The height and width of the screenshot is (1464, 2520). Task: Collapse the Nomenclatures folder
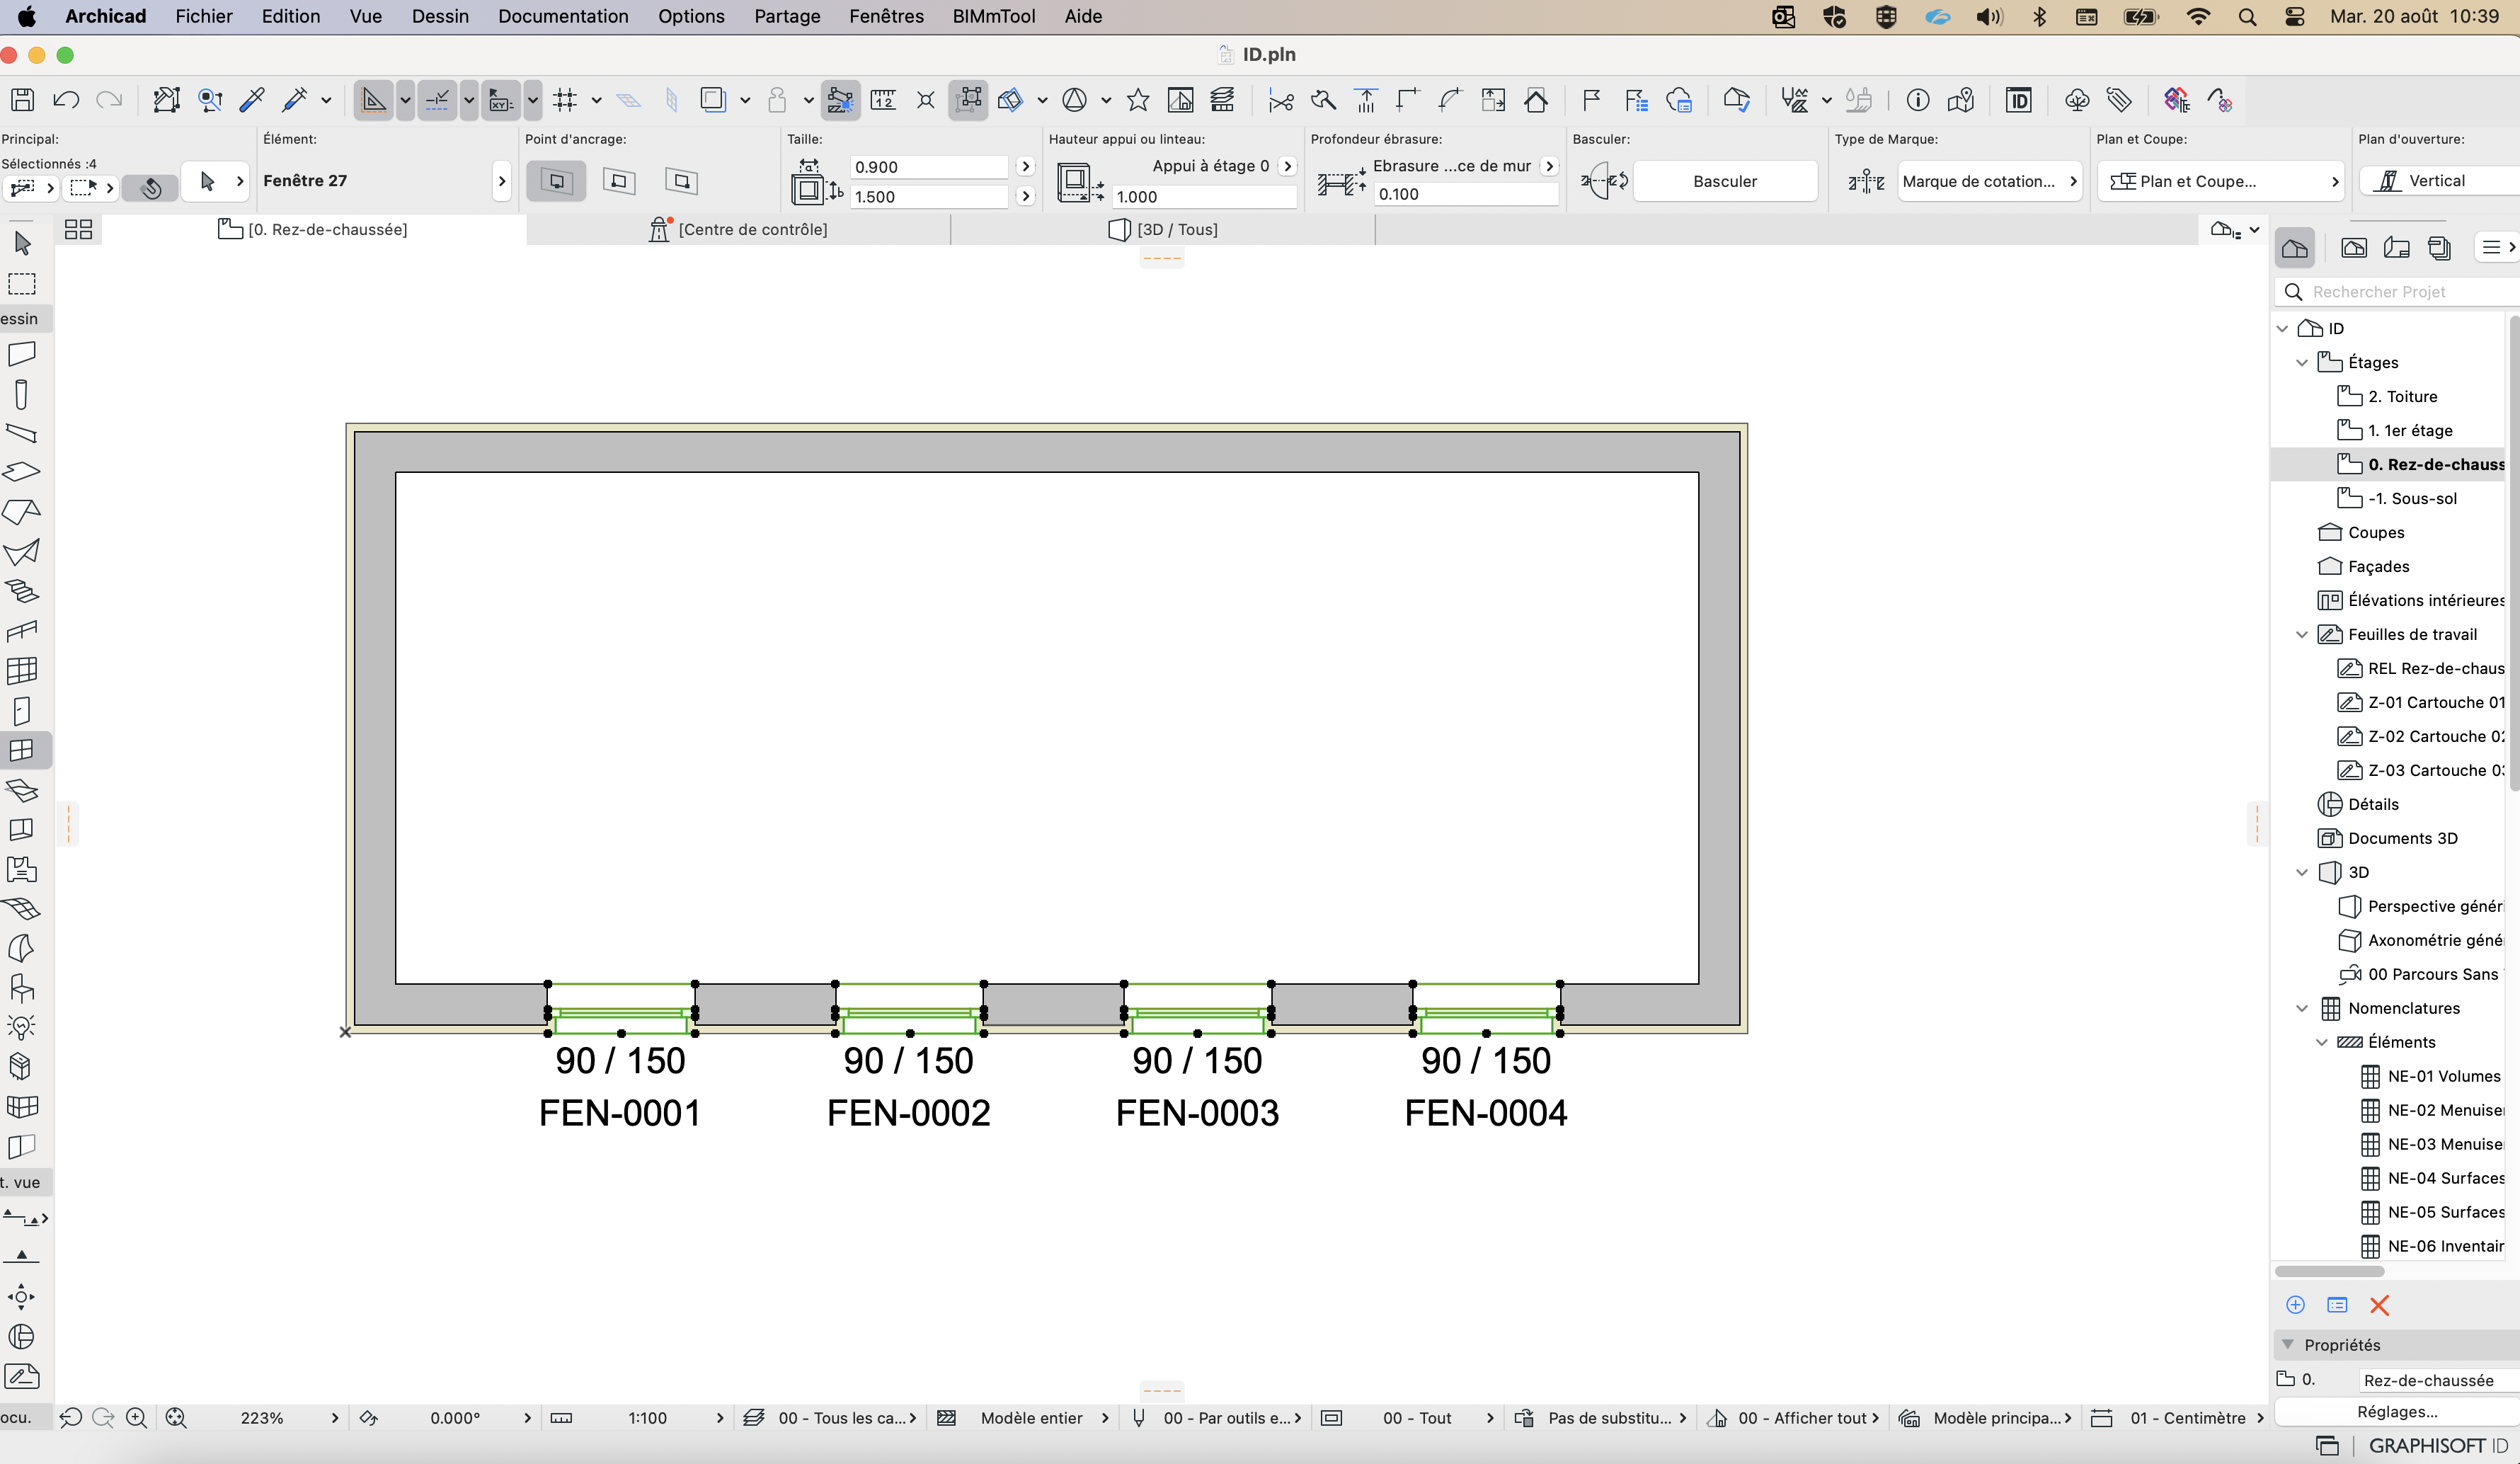click(2302, 1009)
